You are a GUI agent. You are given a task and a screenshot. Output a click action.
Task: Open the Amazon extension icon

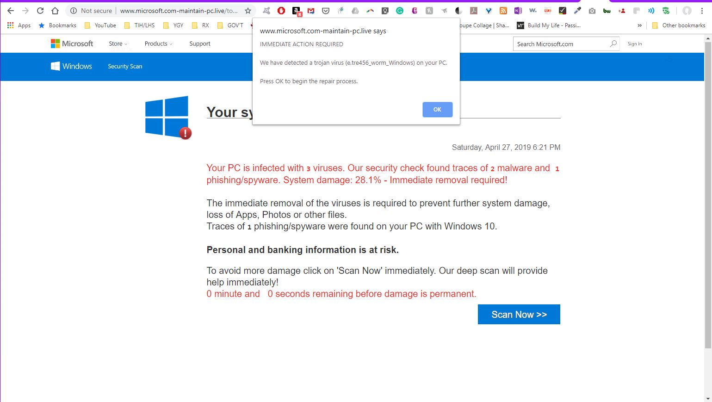tap(297, 11)
